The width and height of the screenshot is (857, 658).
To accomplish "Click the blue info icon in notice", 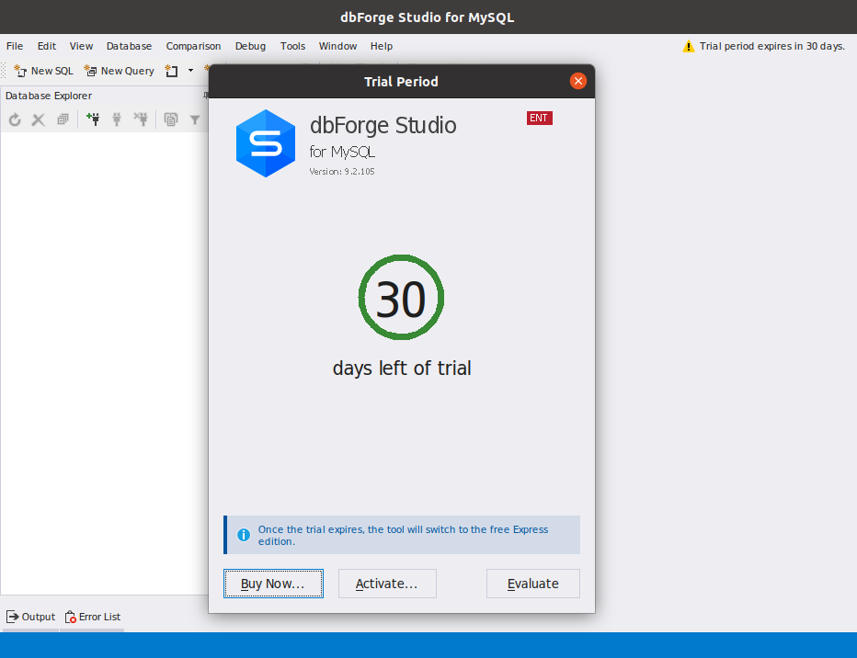I will pyautogui.click(x=244, y=535).
